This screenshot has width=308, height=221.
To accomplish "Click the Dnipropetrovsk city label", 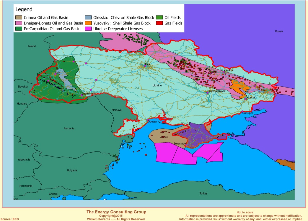I will (216, 91).
